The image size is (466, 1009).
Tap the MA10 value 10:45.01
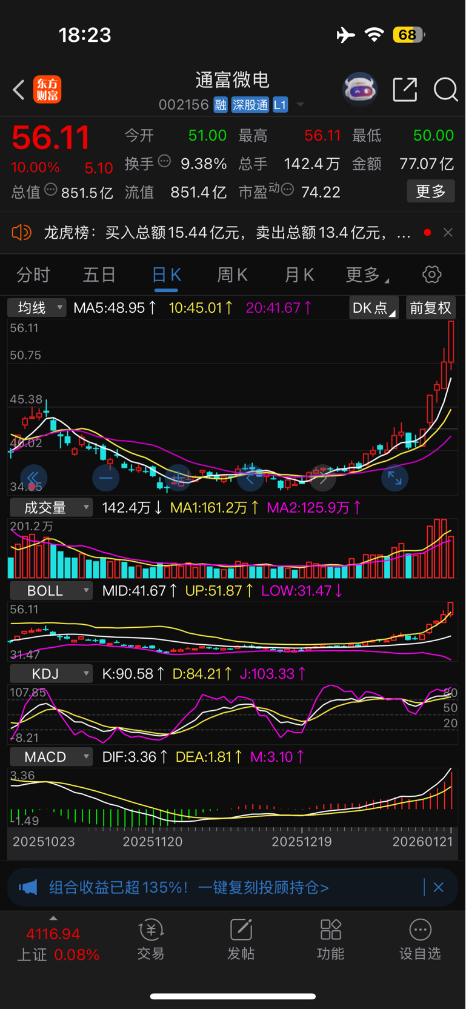(201, 308)
